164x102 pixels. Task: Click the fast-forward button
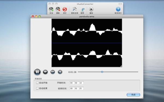tap(45, 72)
